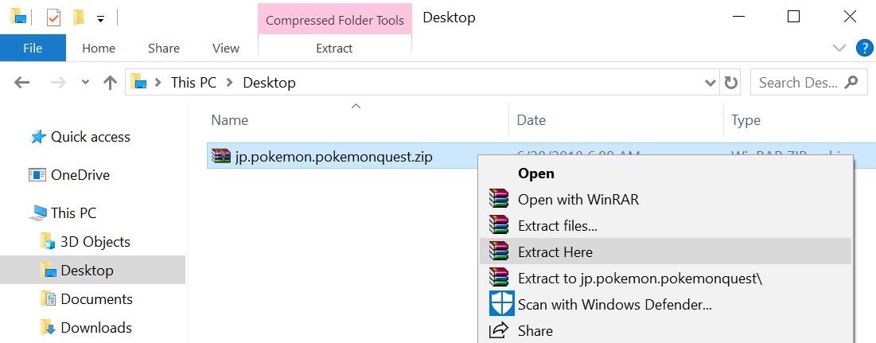Viewport: 876px width, 343px height.
Task: Select the Extract tab under Compressed Folder Tools
Action: (334, 49)
